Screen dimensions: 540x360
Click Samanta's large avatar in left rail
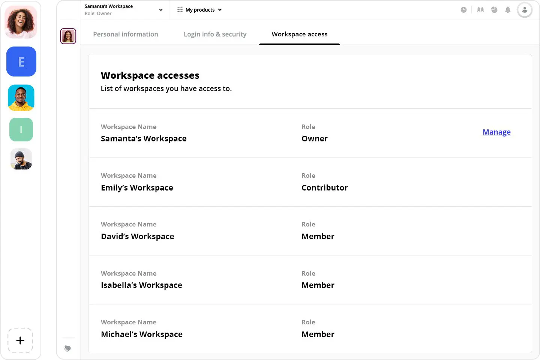(21, 22)
